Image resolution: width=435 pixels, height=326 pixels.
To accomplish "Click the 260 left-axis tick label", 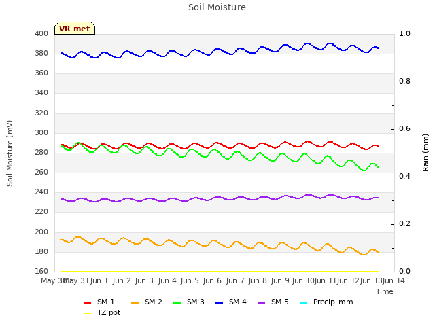I will tap(41, 172).
